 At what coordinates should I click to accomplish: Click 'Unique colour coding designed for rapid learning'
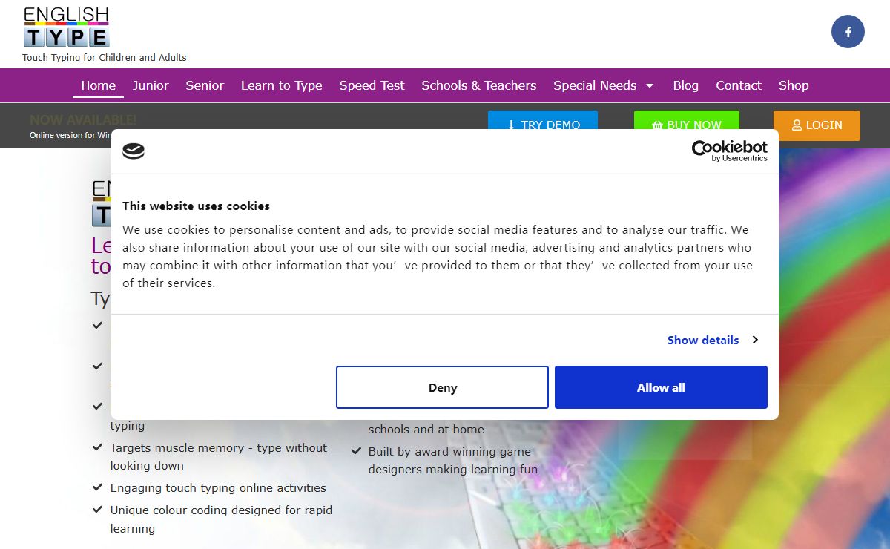point(221,519)
